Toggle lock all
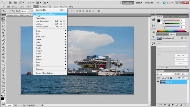Viewport: 190px width, 107px height. pyautogui.click(x=171, y=78)
